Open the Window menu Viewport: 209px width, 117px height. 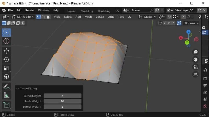pos(43,10)
